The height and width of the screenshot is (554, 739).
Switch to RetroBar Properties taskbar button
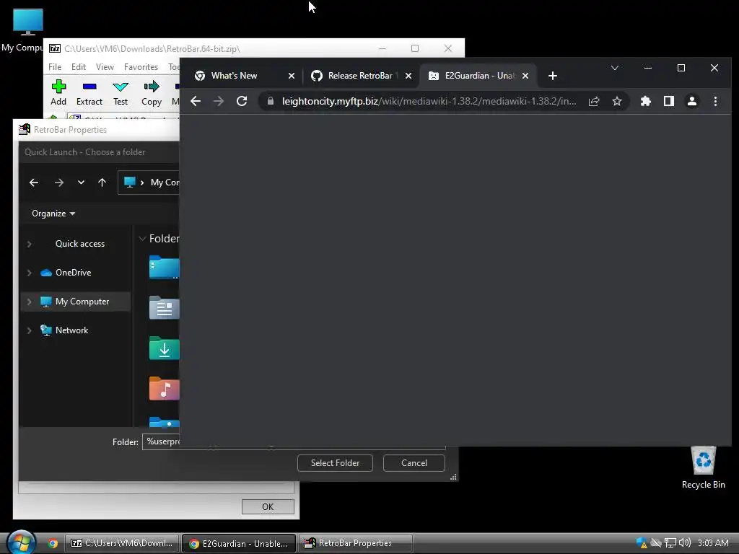(356, 543)
